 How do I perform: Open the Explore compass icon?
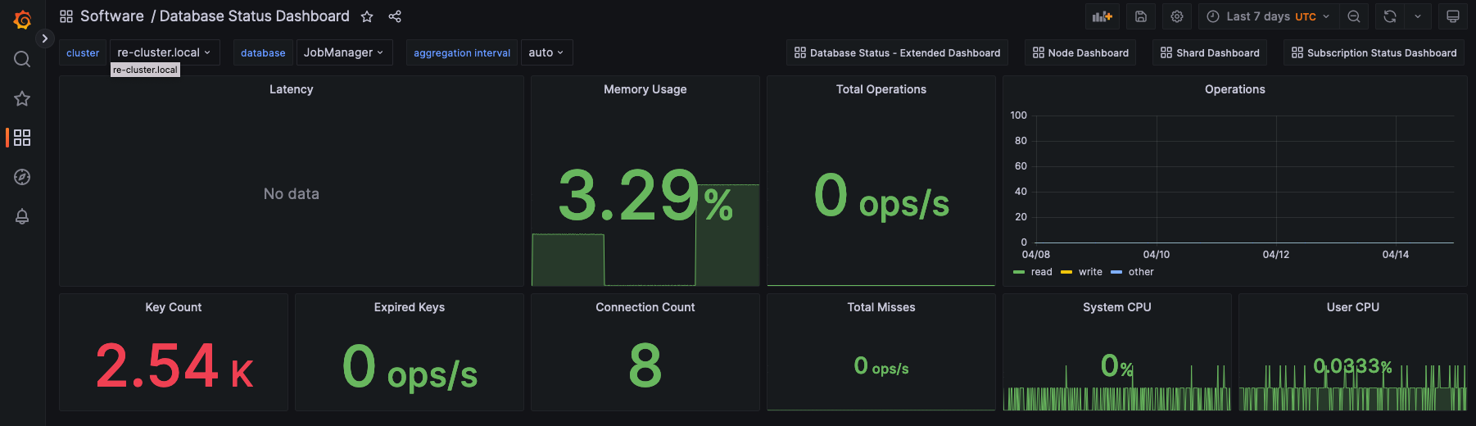[x=22, y=177]
